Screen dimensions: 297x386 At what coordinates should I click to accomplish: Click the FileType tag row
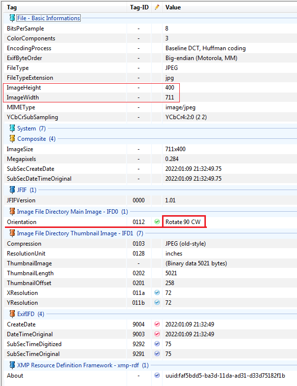coord(150,68)
